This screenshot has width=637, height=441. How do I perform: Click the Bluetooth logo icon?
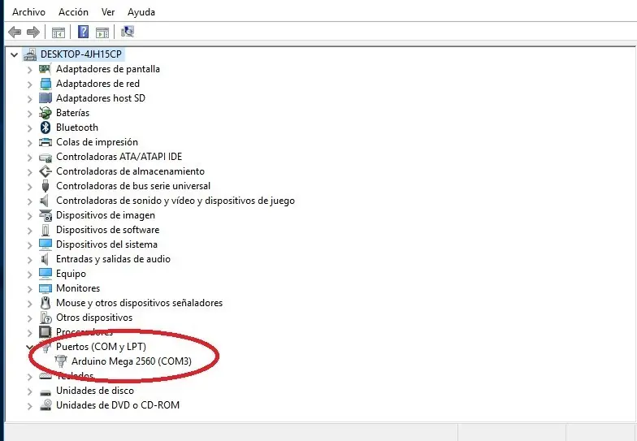[45, 128]
